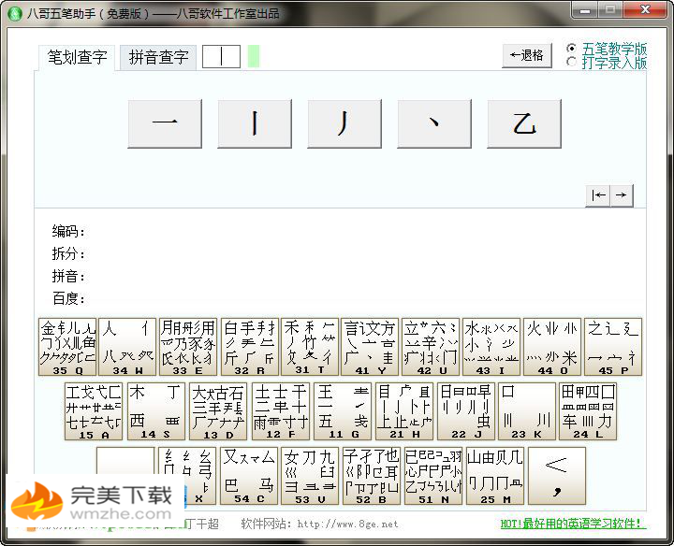Select 五笔教学版 radio option
This screenshot has height=546, width=674.
[x=572, y=49]
